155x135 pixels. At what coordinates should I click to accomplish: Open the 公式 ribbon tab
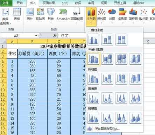[x=65, y=3]
